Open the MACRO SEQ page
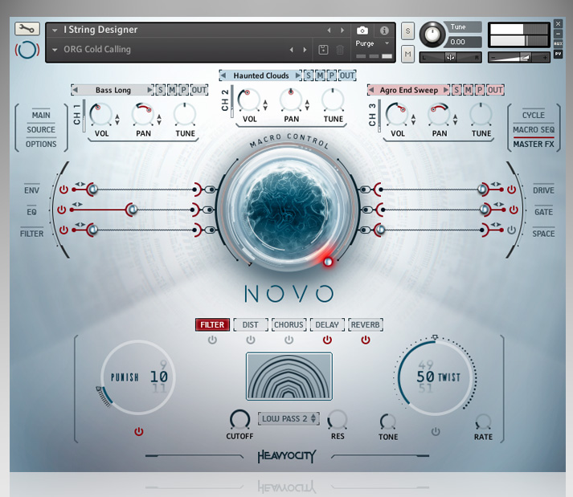 [534, 129]
